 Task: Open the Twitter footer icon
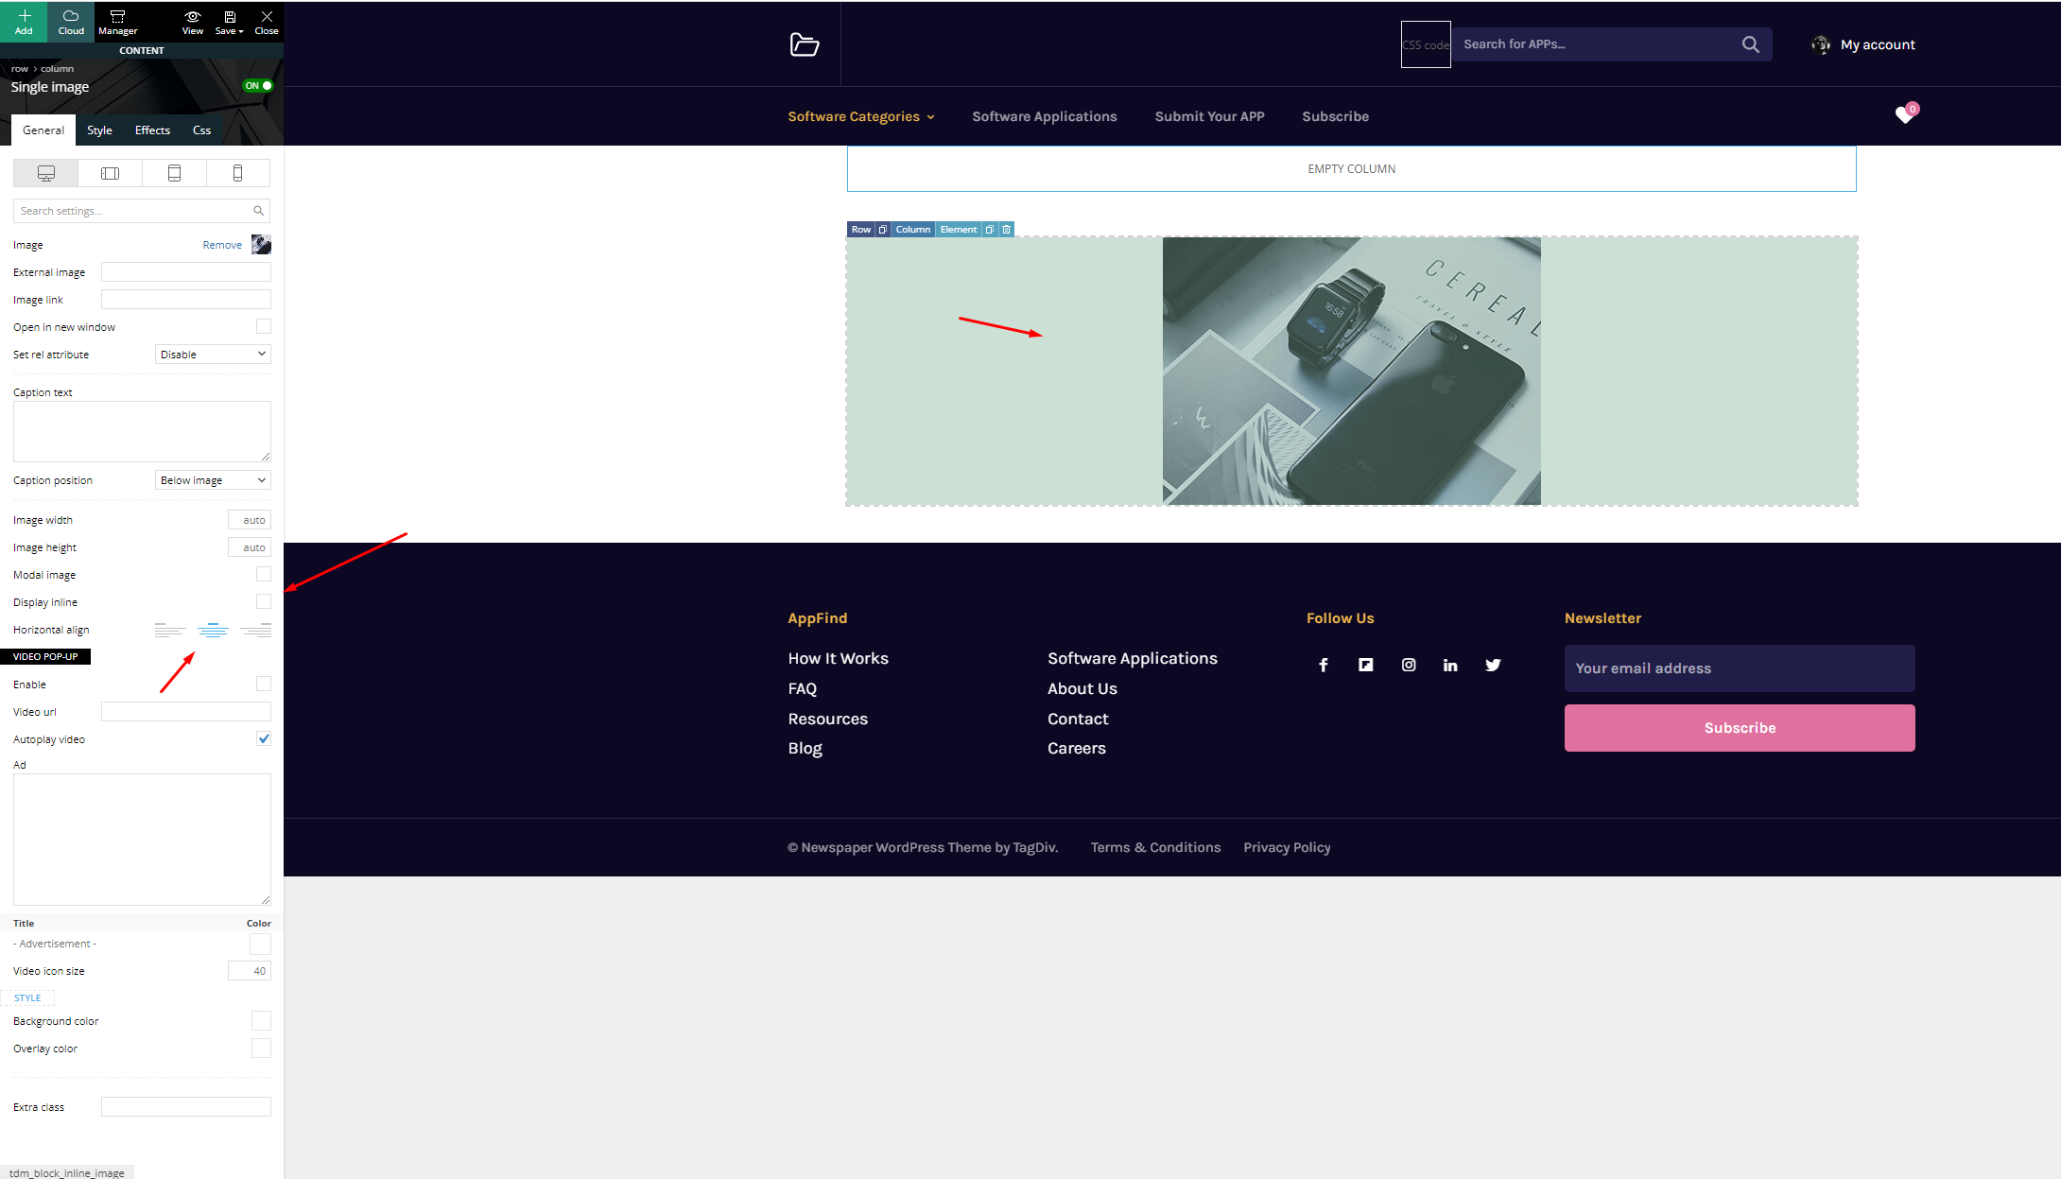coord(1493,666)
